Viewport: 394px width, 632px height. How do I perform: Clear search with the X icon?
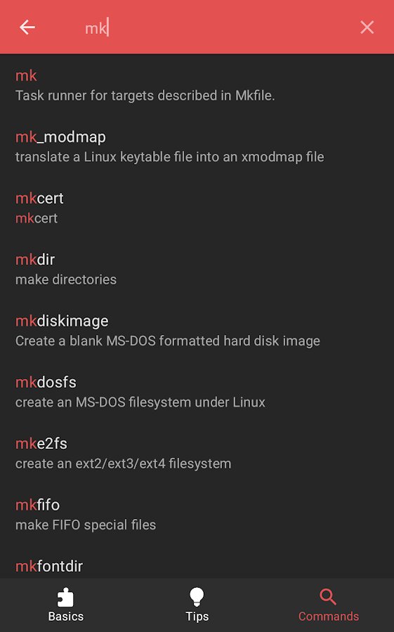tap(367, 27)
